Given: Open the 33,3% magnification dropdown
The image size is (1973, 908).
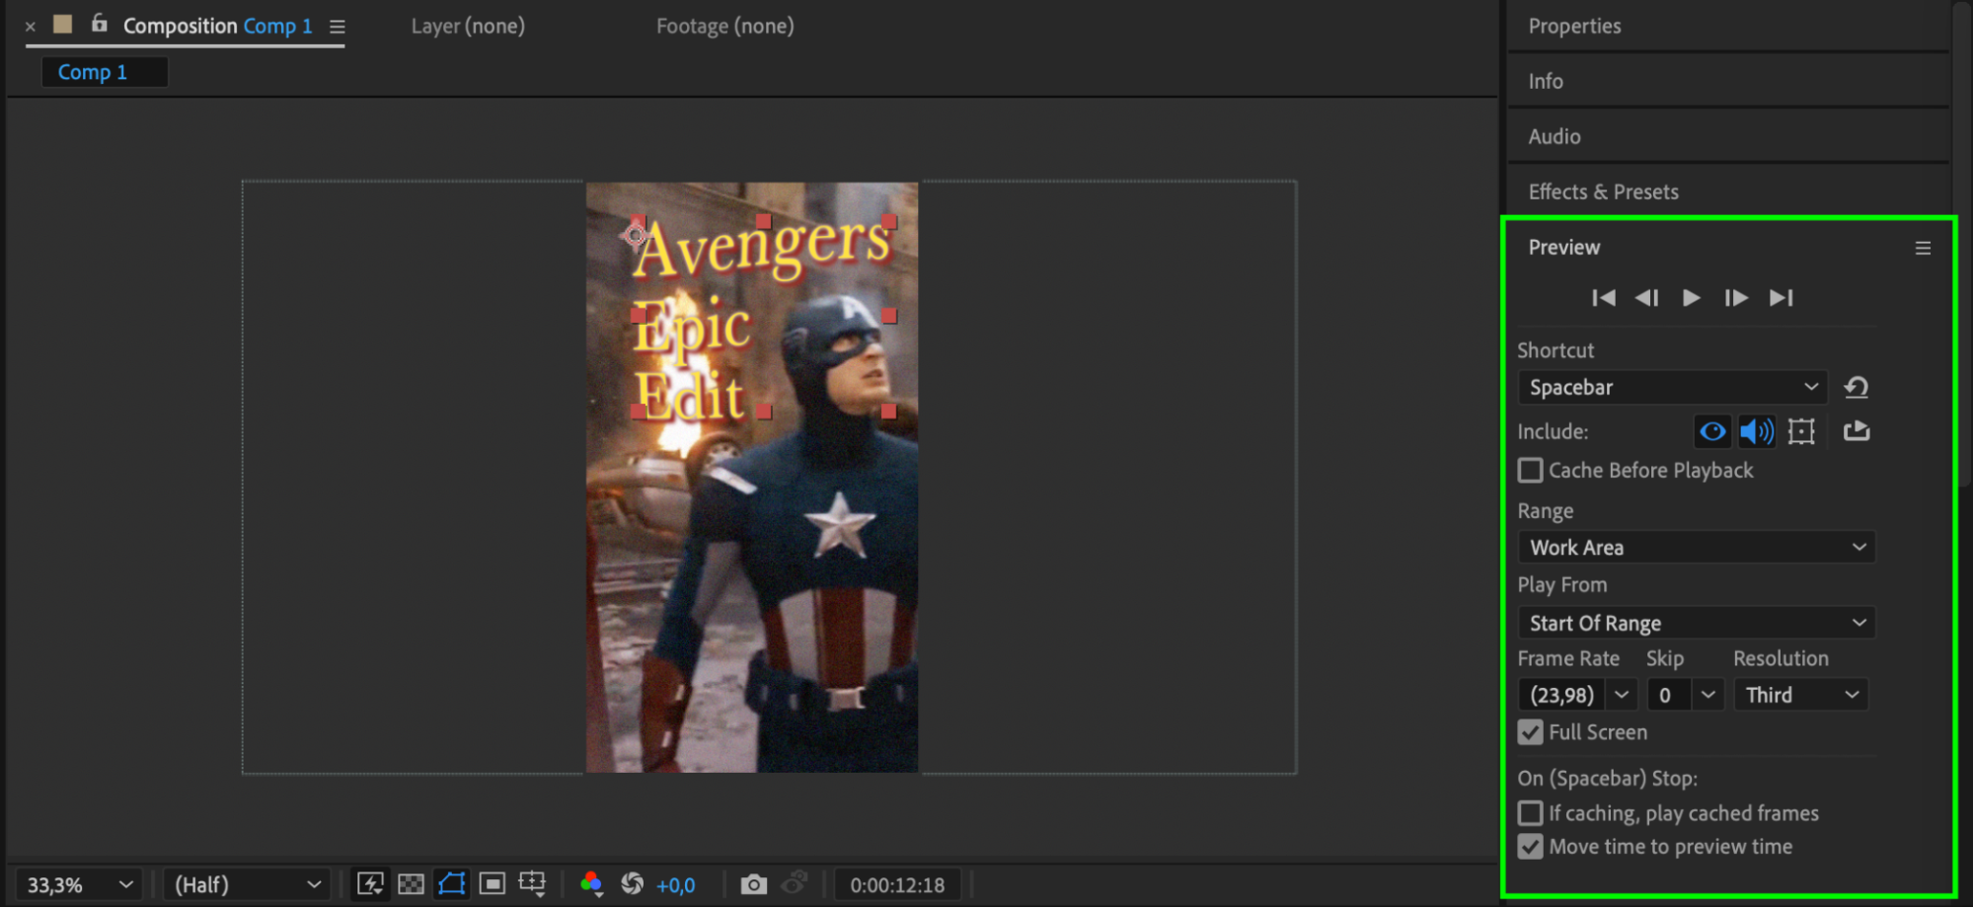Looking at the screenshot, I should pyautogui.click(x=79, y=885).
